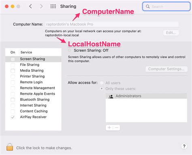Click the magnifying glass search icon
192x155 pixels.
point(148,6)
